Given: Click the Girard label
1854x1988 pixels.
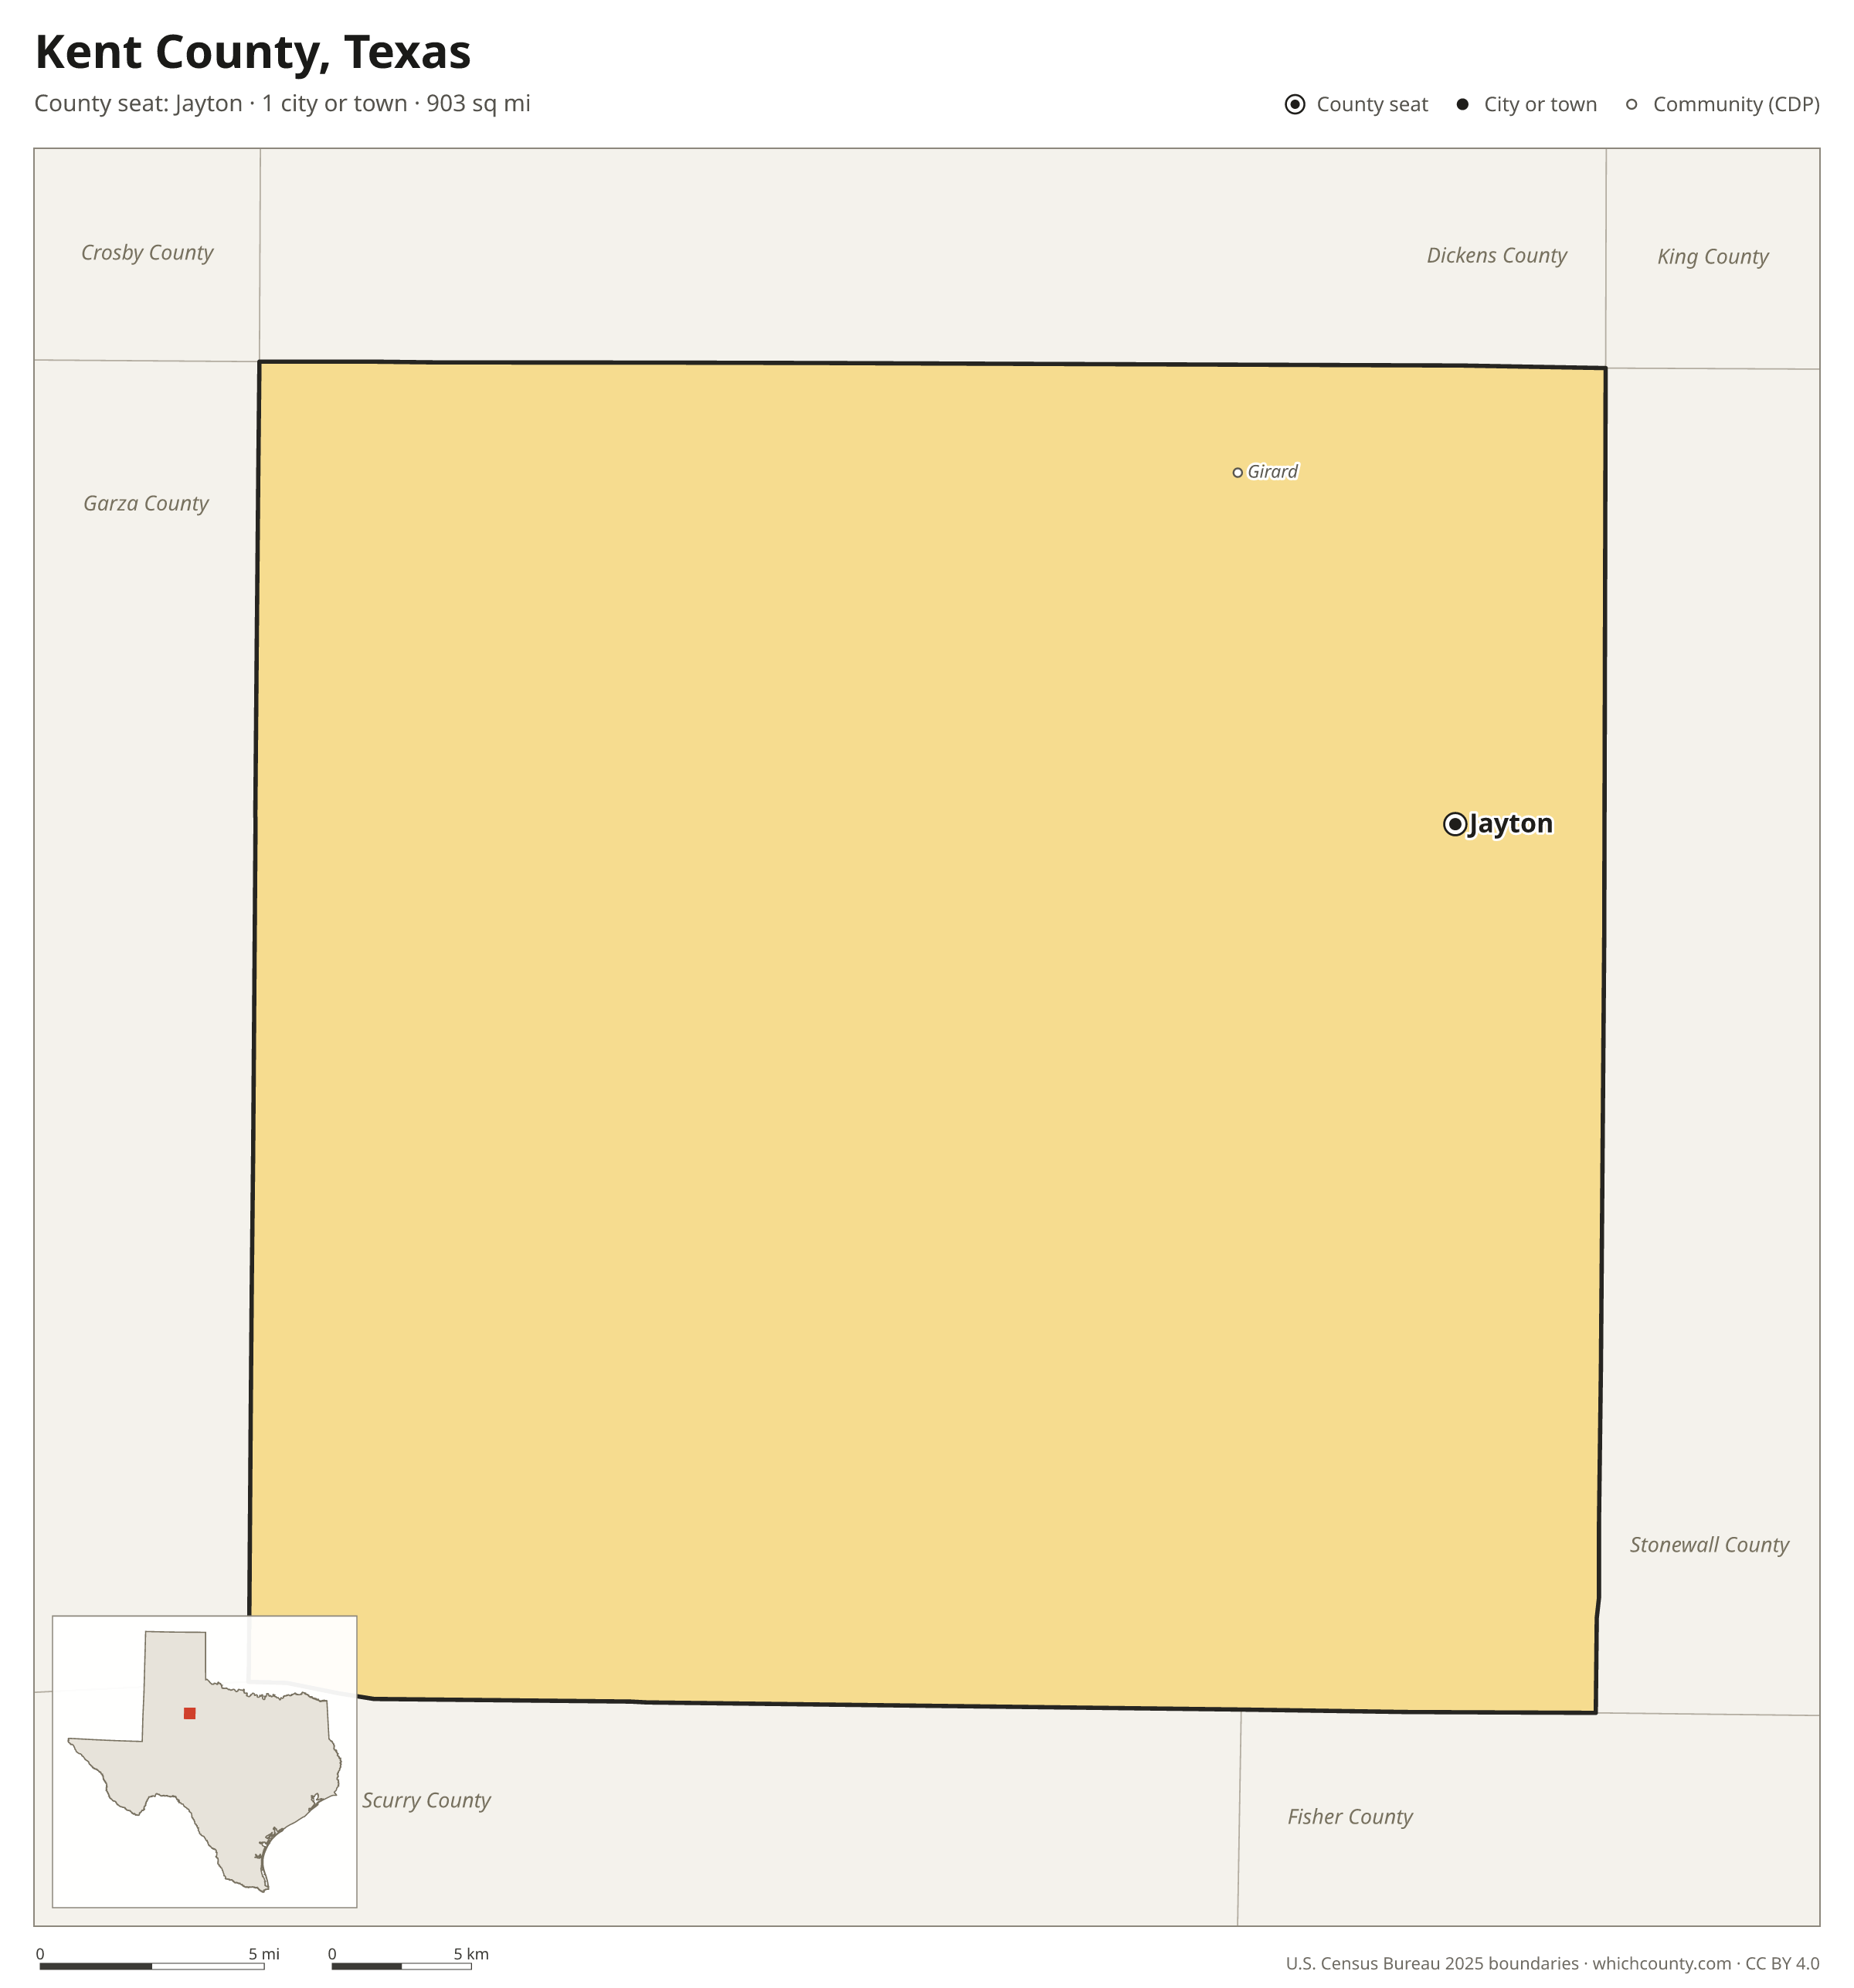Looking at the screenshot, I should pos(1272,471).
